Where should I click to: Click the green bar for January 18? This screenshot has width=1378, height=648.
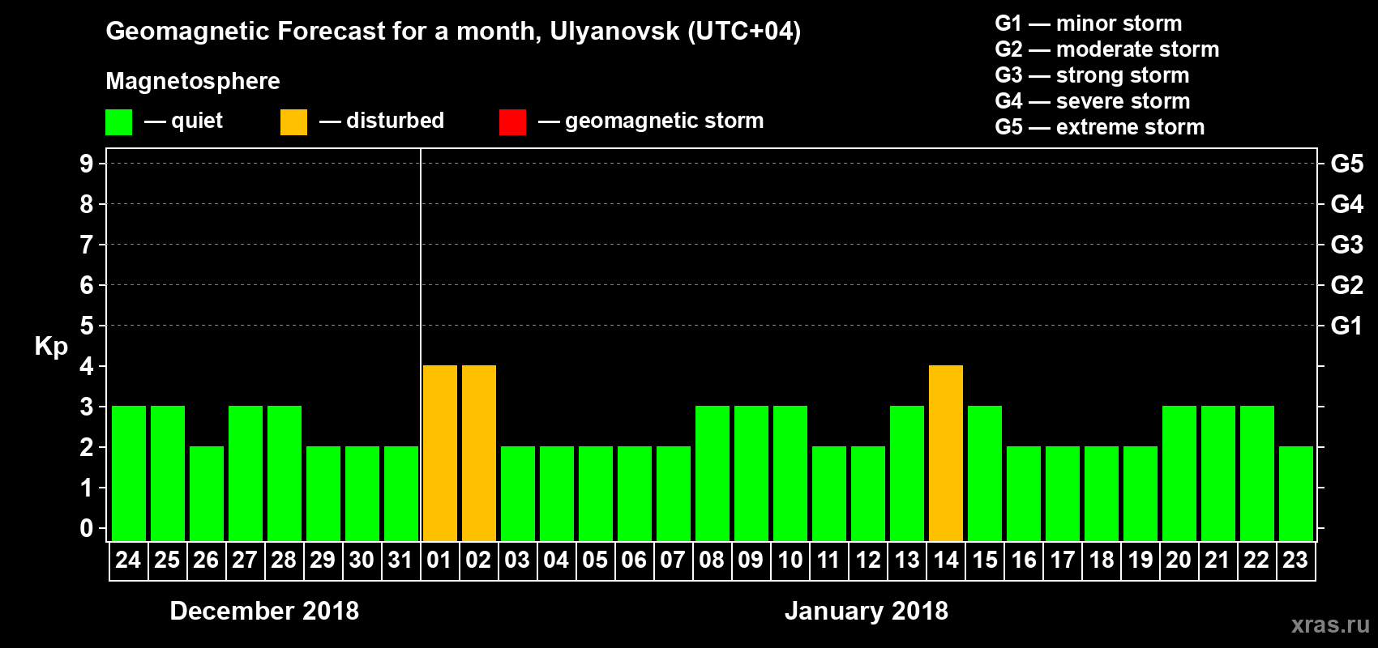click(x=1102, y=493)
